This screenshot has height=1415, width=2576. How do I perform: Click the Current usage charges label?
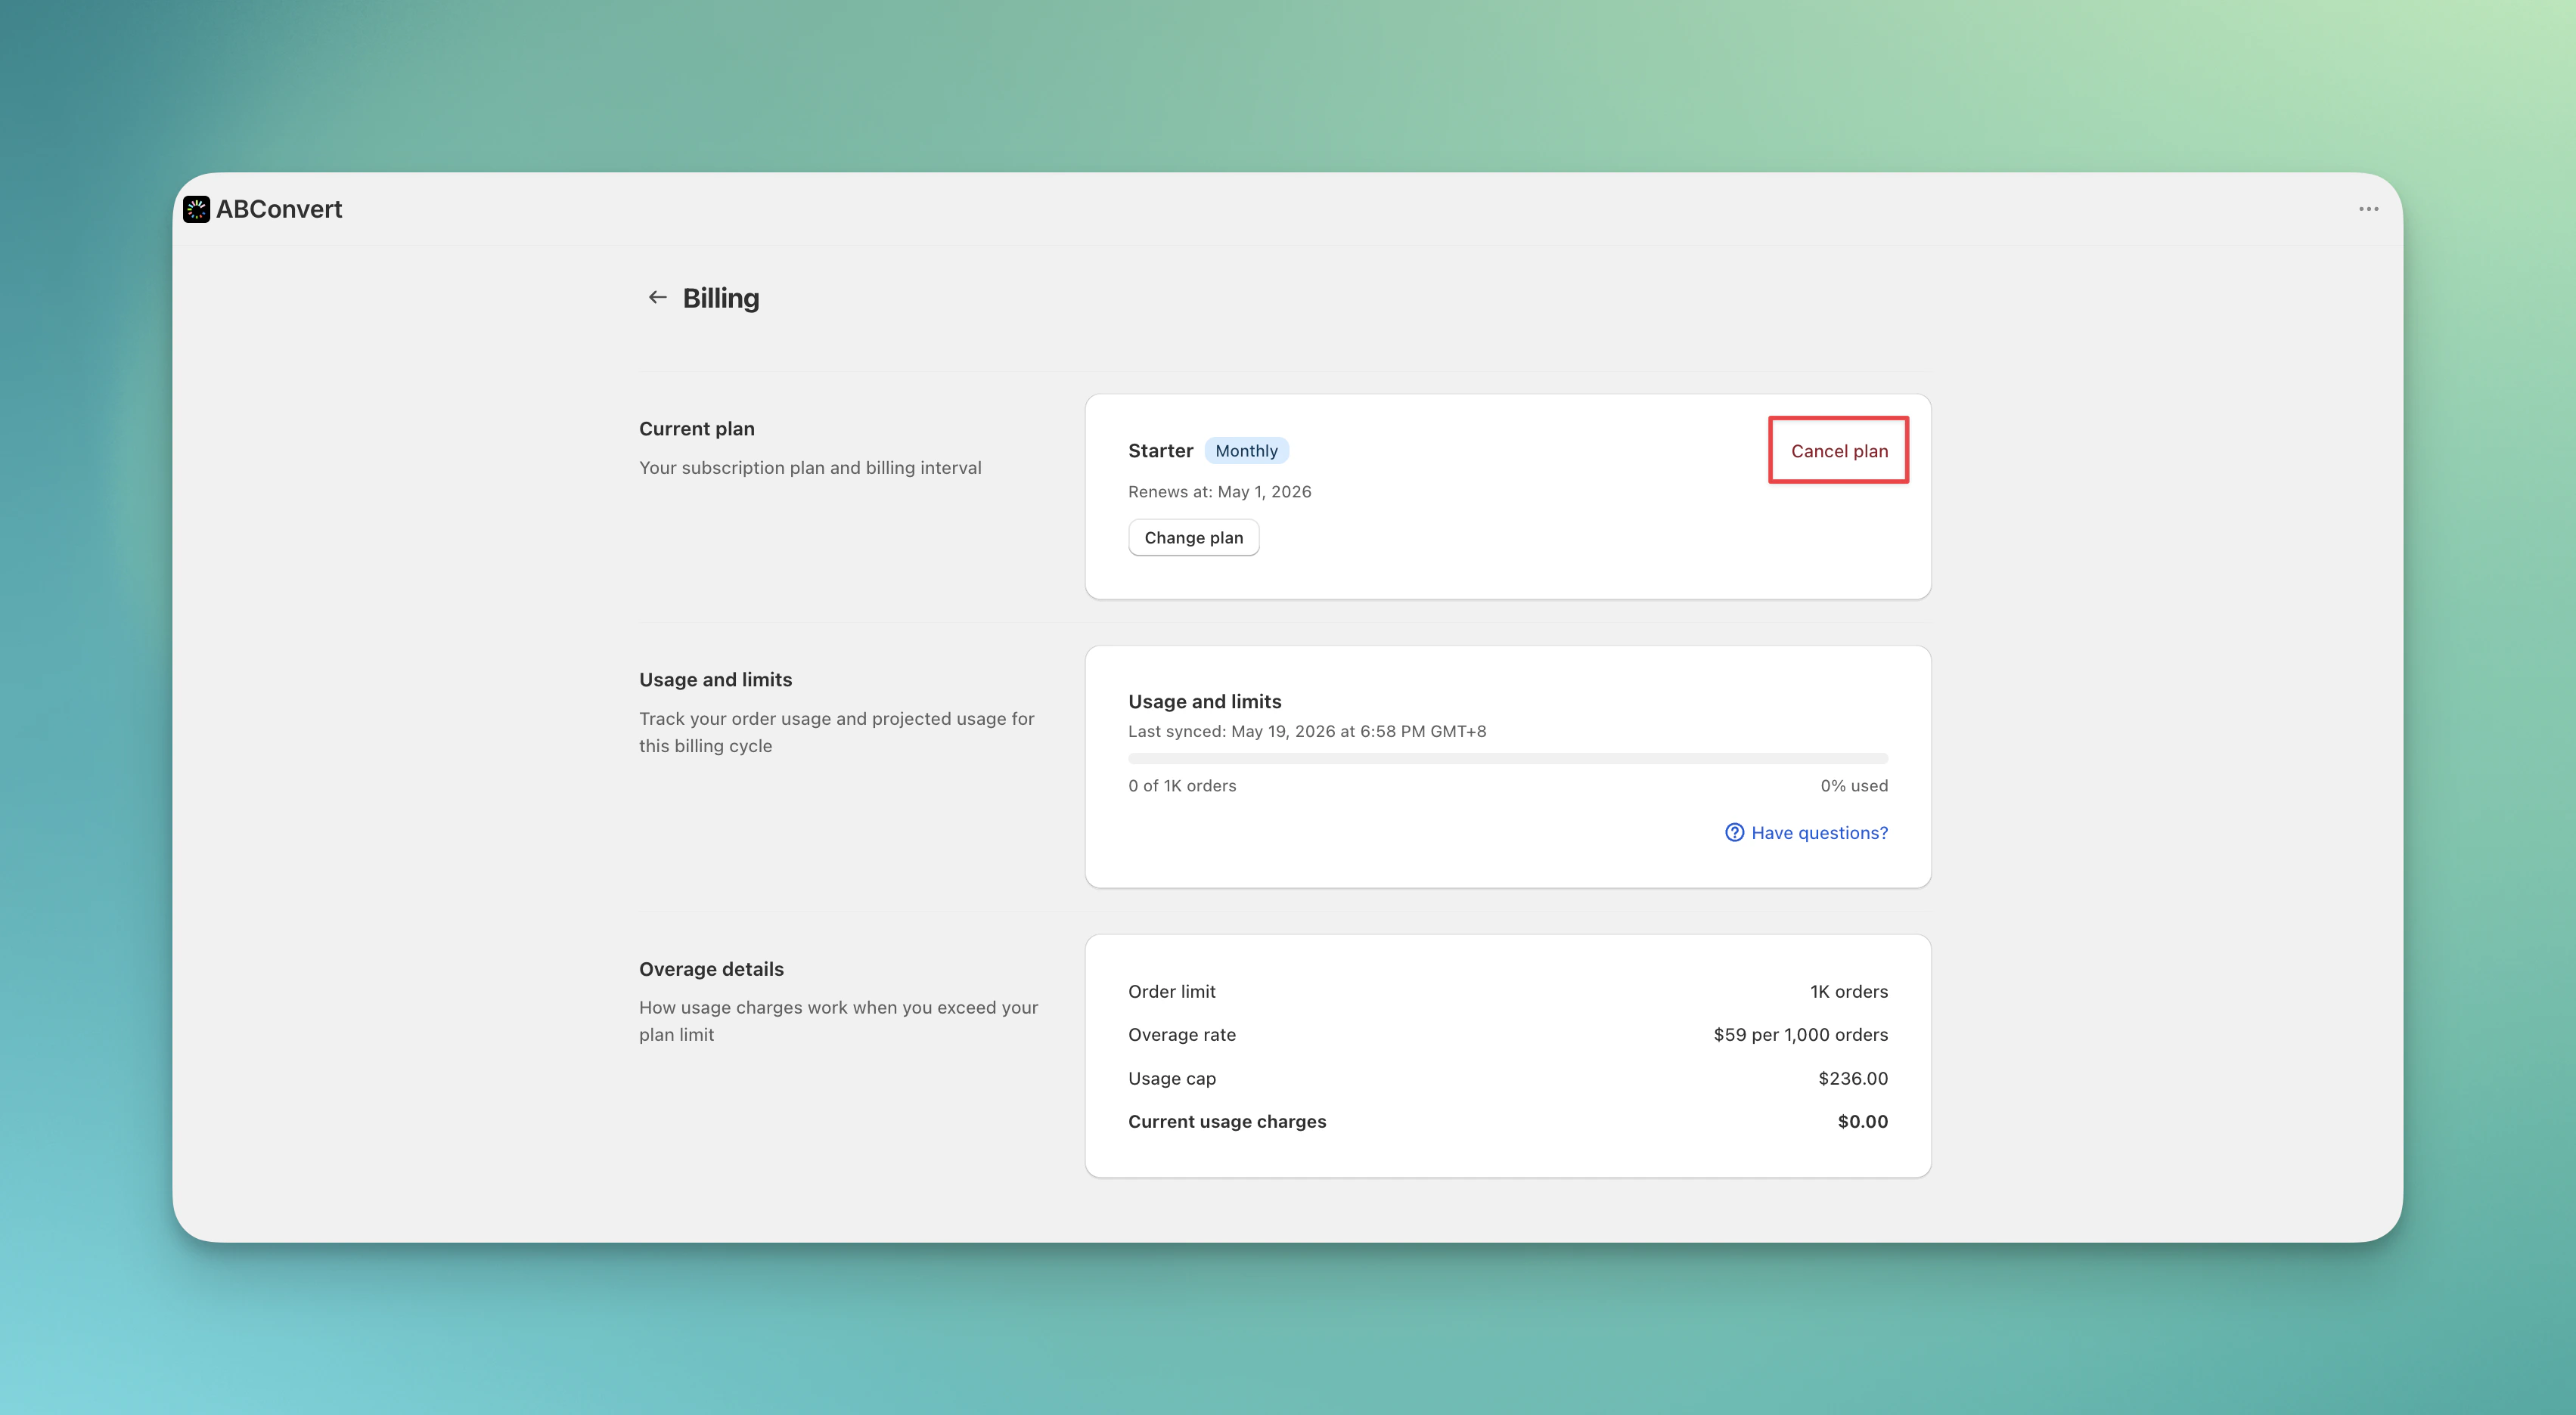pos(1226,1121)
